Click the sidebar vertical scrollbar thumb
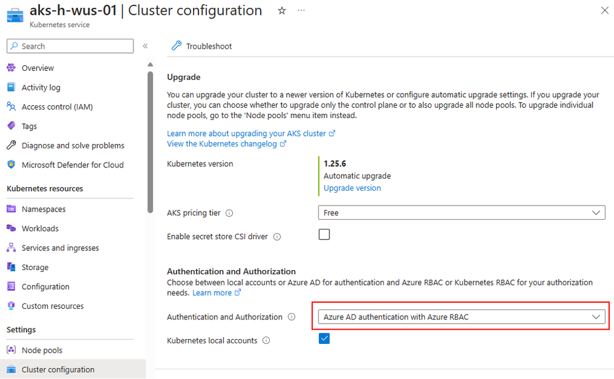The width and height of the screenshot is (614, 379). pos(151,142)
